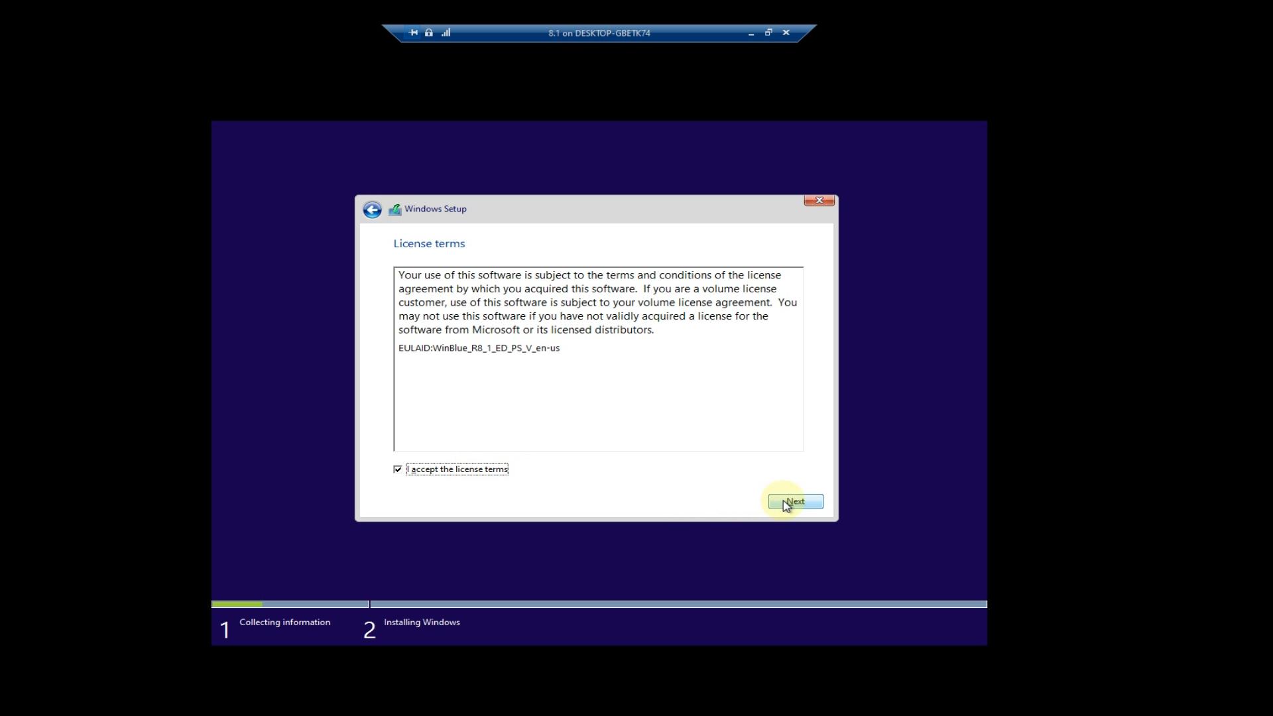Click the lock icon on the connection bar

coord(429,32)
